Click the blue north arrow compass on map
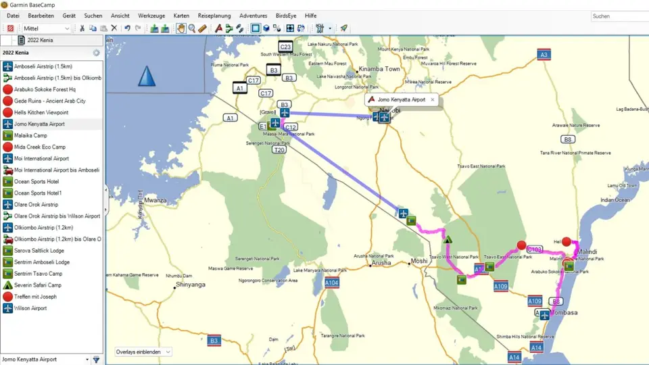This screenshot has width=649, height=365. pos(147,76)
